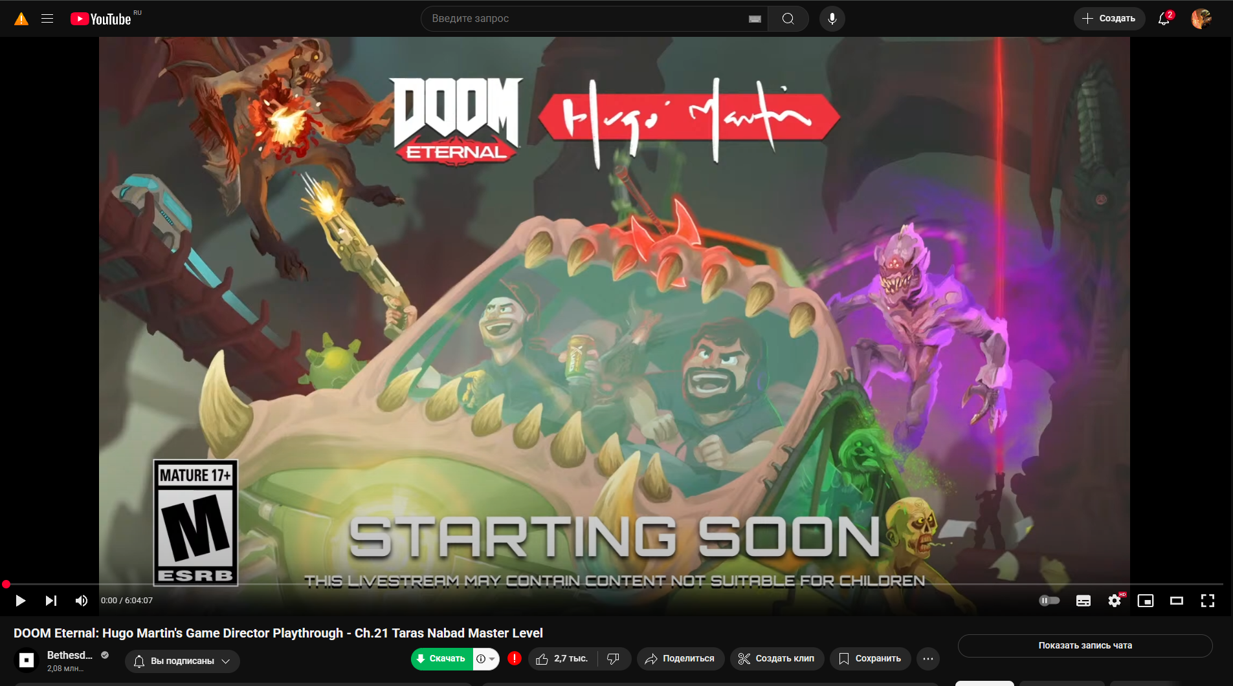
Task: Open notifications bell
Action: [1164, 19]
